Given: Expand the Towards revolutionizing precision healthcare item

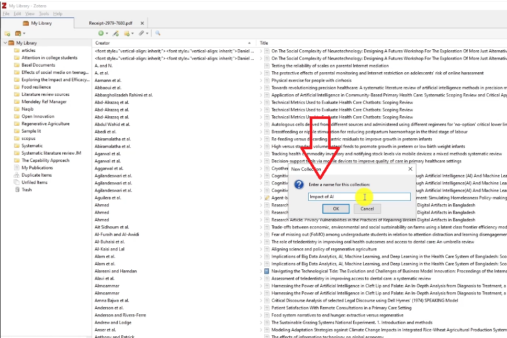Looking at the screenshot, I should [261, 88].
